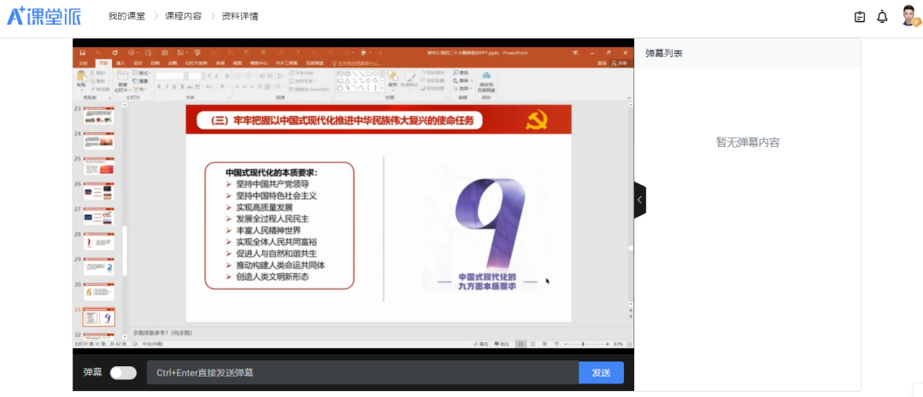Viewport: 923px width, 397px height.
Task: Click 资料详情 in the breadcrumb
Action: (239, 16)
